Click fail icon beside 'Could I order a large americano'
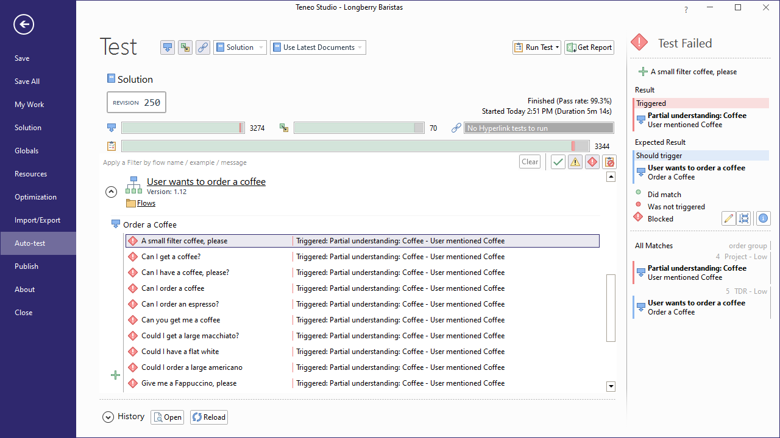The width and height of the screenshot is (780, 438). (133, 367)
